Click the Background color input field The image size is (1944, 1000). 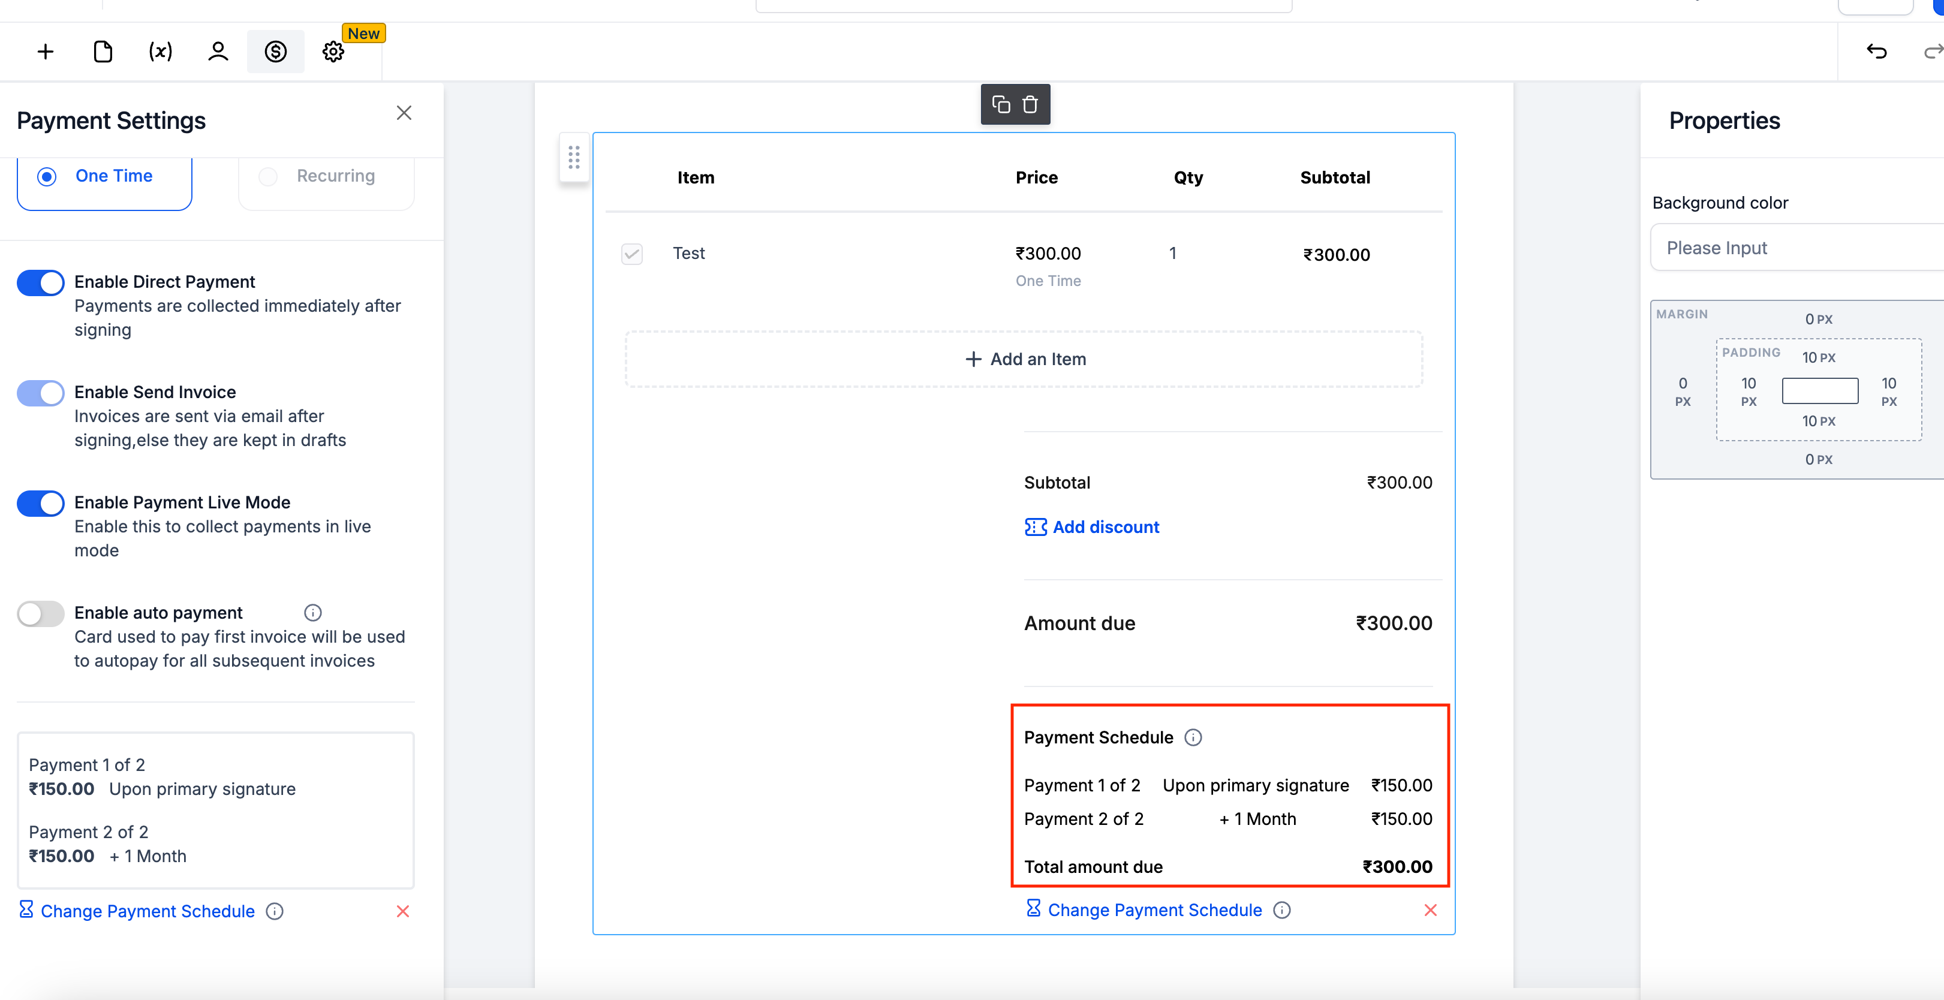pos(1796,248)
